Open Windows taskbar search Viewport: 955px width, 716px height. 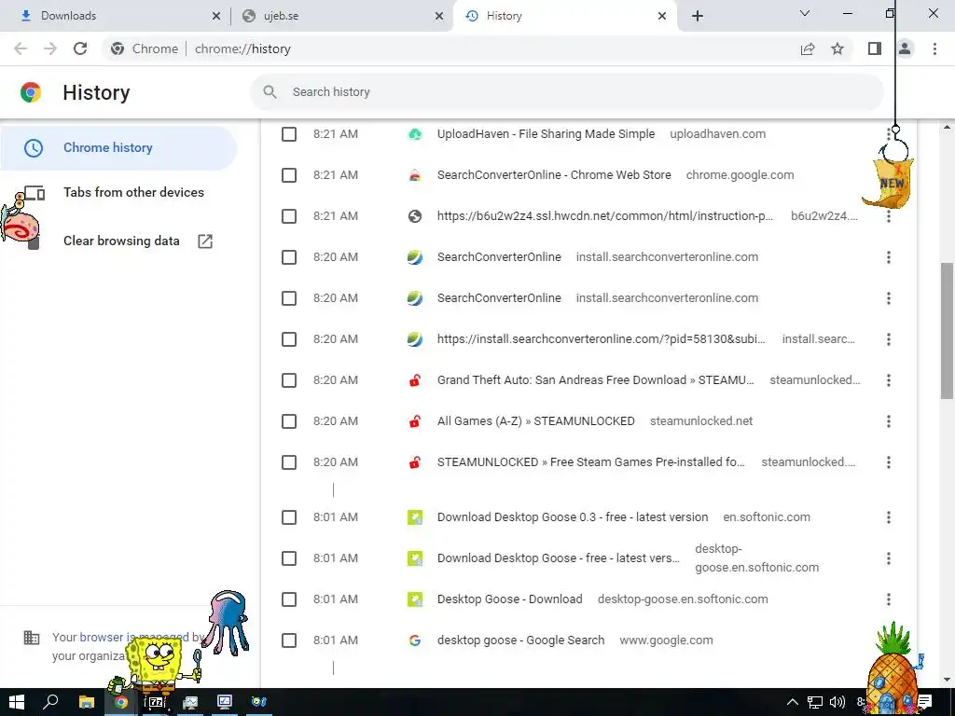(x=51, y=702)
